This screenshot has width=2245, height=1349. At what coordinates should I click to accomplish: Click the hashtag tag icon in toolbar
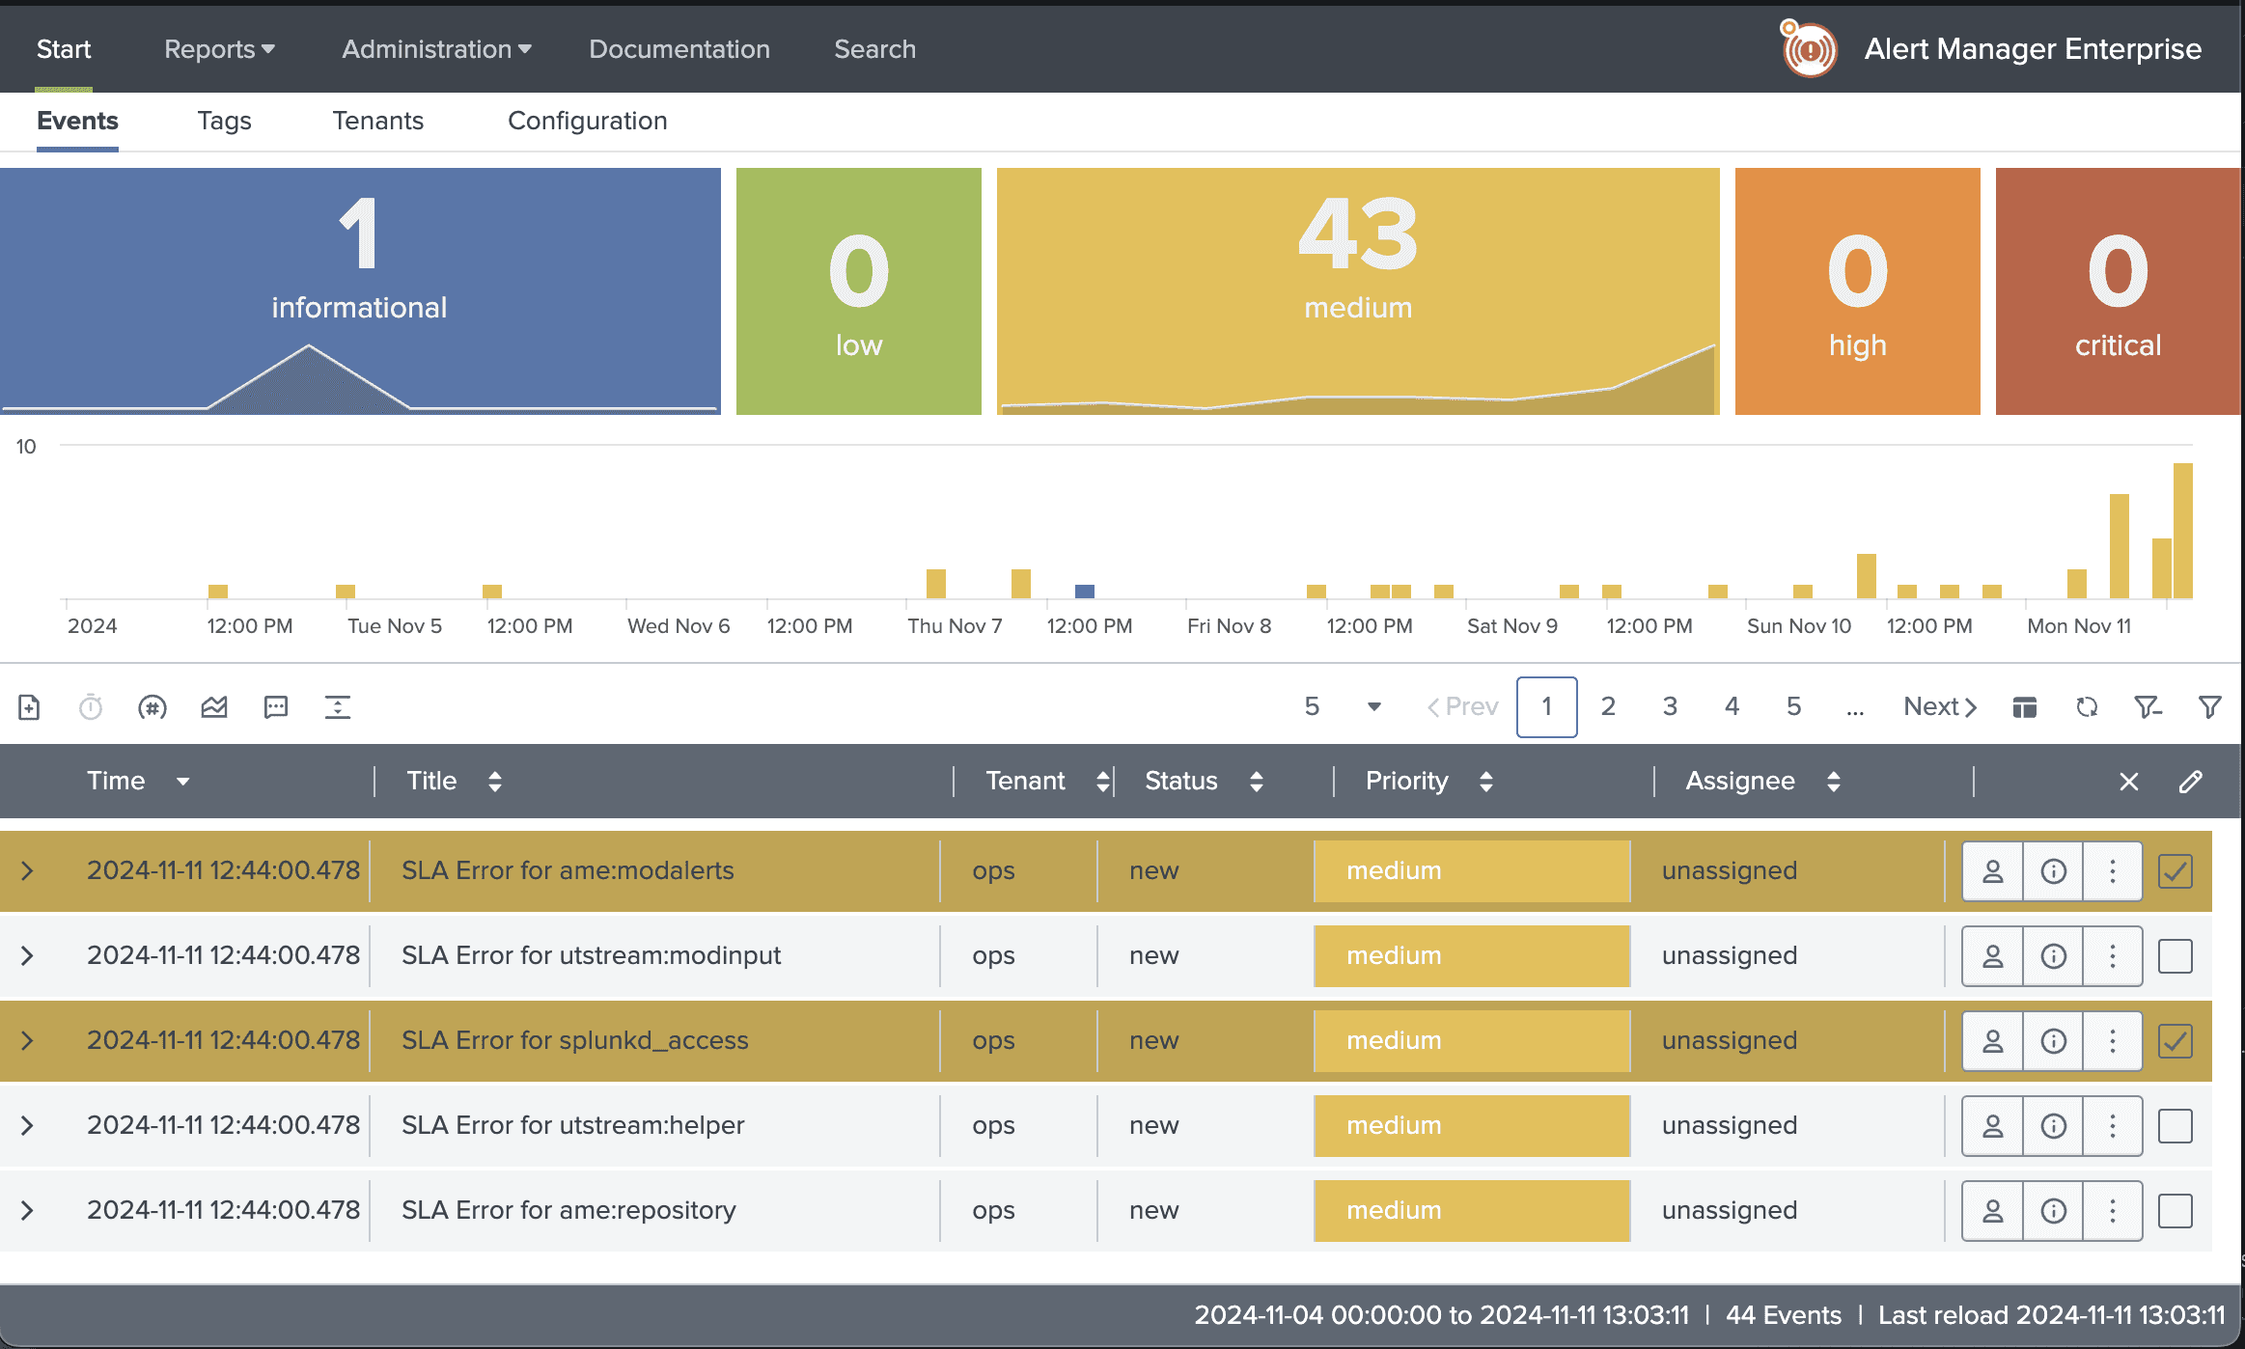click(152, 707)
